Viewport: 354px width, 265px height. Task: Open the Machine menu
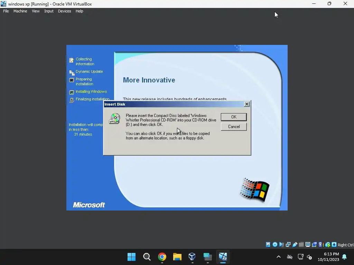coord(20,11)
